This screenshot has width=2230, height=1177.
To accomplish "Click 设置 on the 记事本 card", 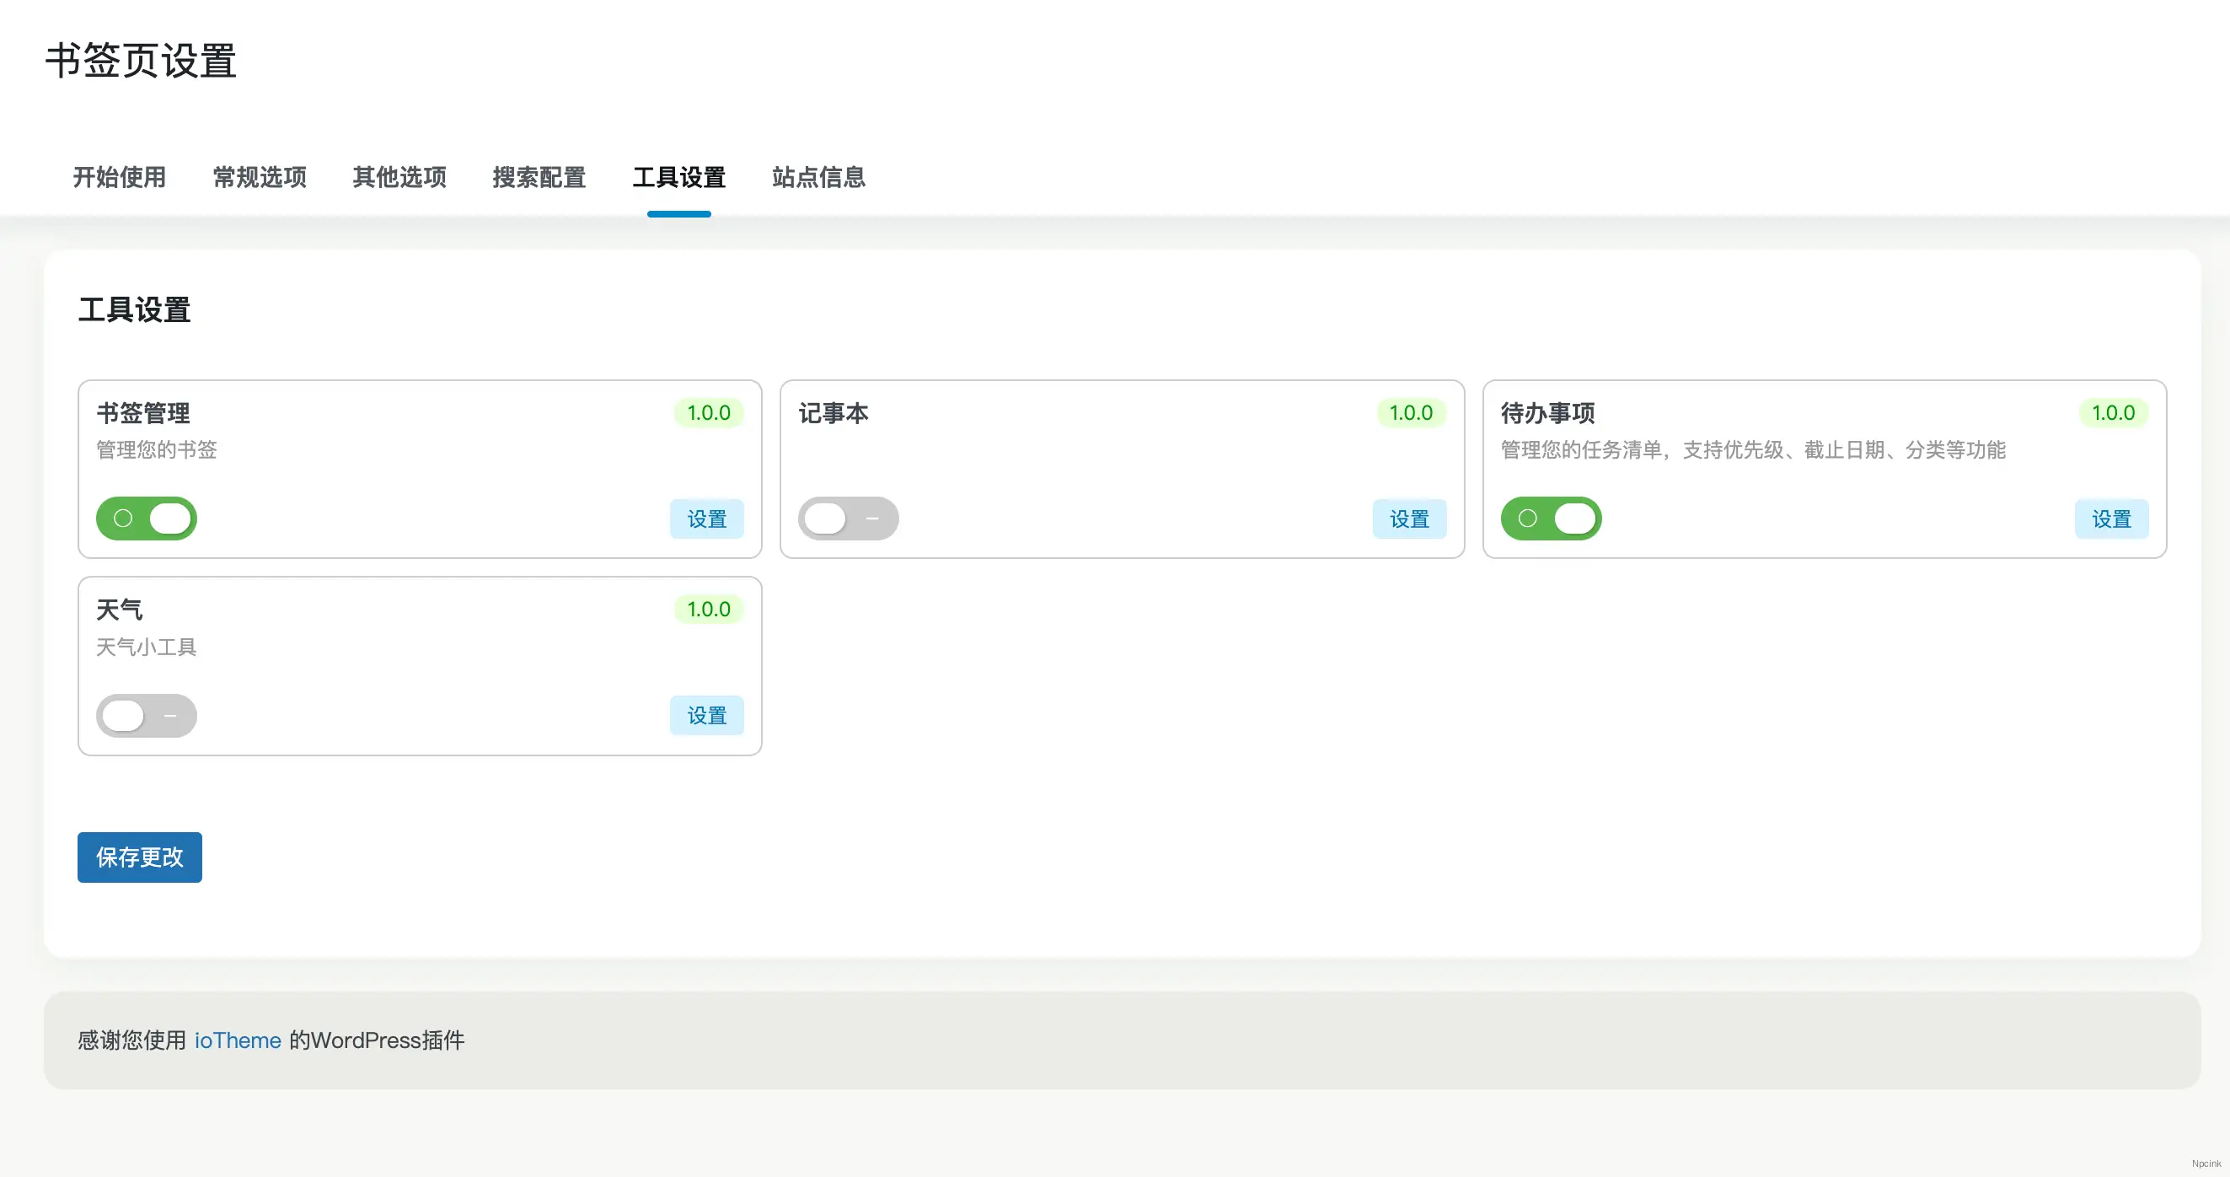I will pos(1409,519).
